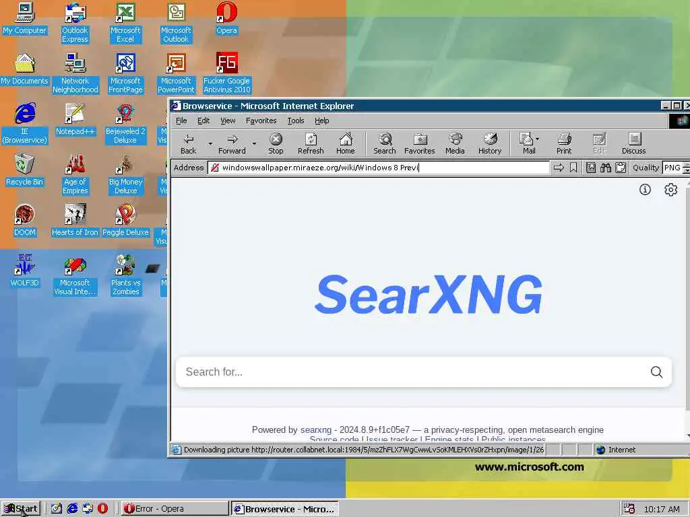Viewport: 690px width, 517px height.
Task: Click Browservice taskbar button
Action: 285,509
